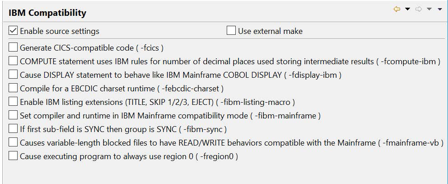Open the back history dropdown arrow
Viewport: 448px width, 184px height.
(x=407, y=9)
